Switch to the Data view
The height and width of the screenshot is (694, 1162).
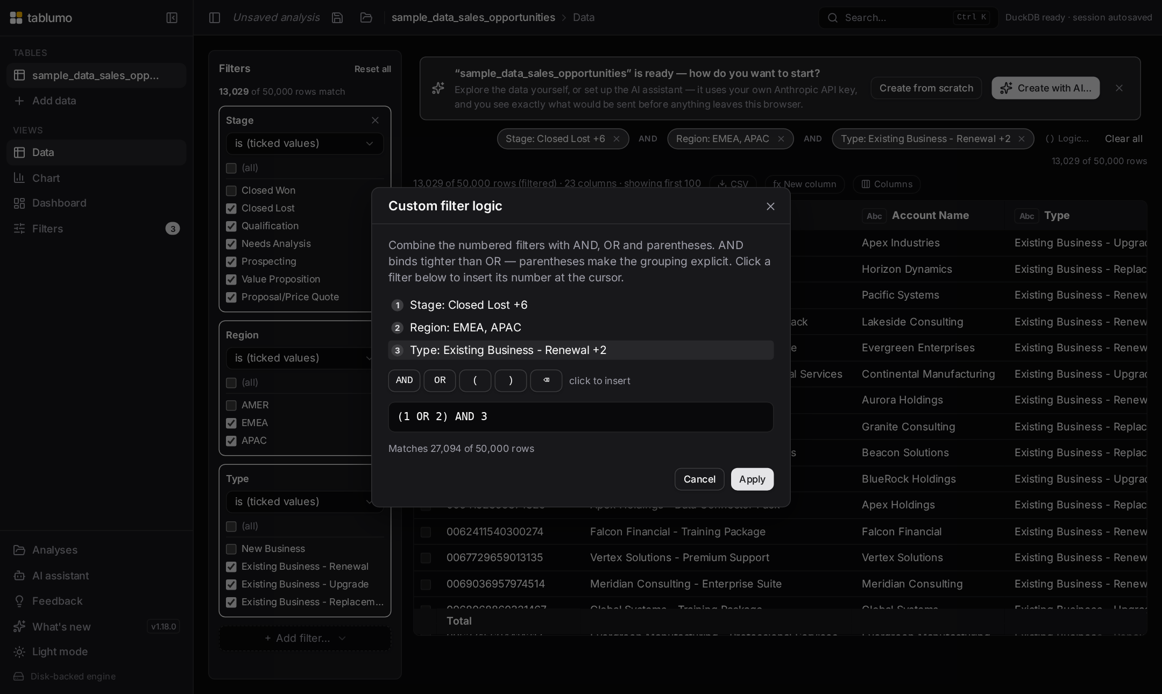pos(96,152)
